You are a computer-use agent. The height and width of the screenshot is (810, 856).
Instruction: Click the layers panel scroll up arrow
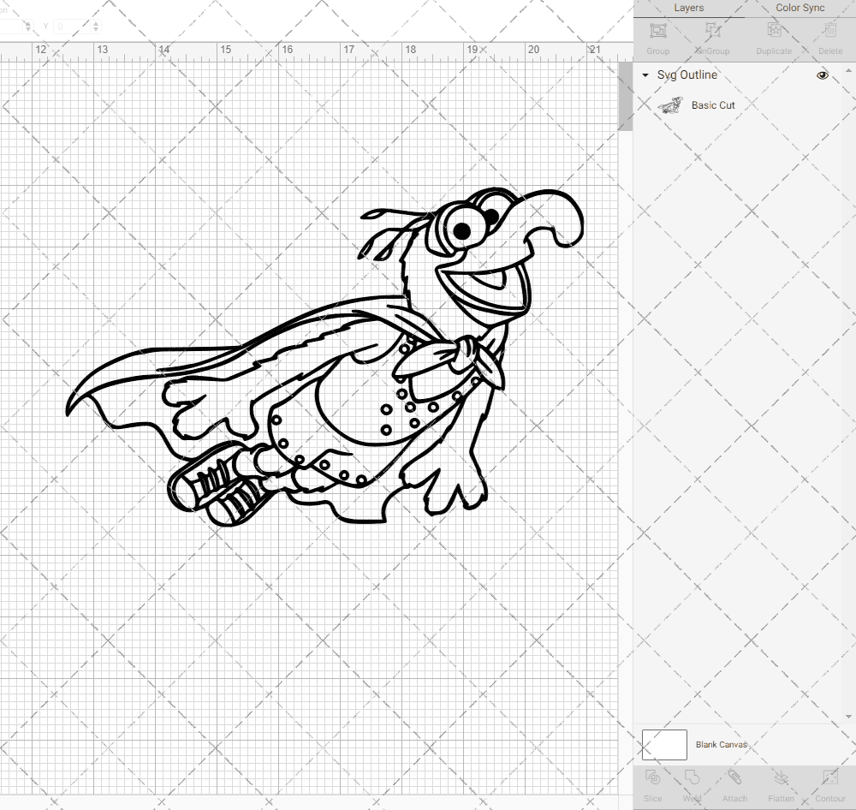pos(847,71)
